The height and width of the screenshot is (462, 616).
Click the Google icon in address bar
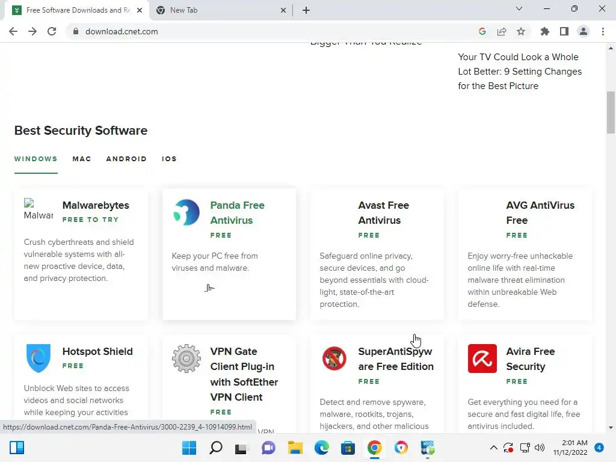[482, 31]
